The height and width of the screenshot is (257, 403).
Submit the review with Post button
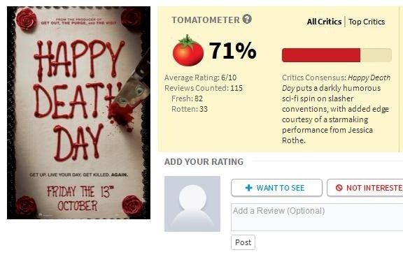click(243, 242)
